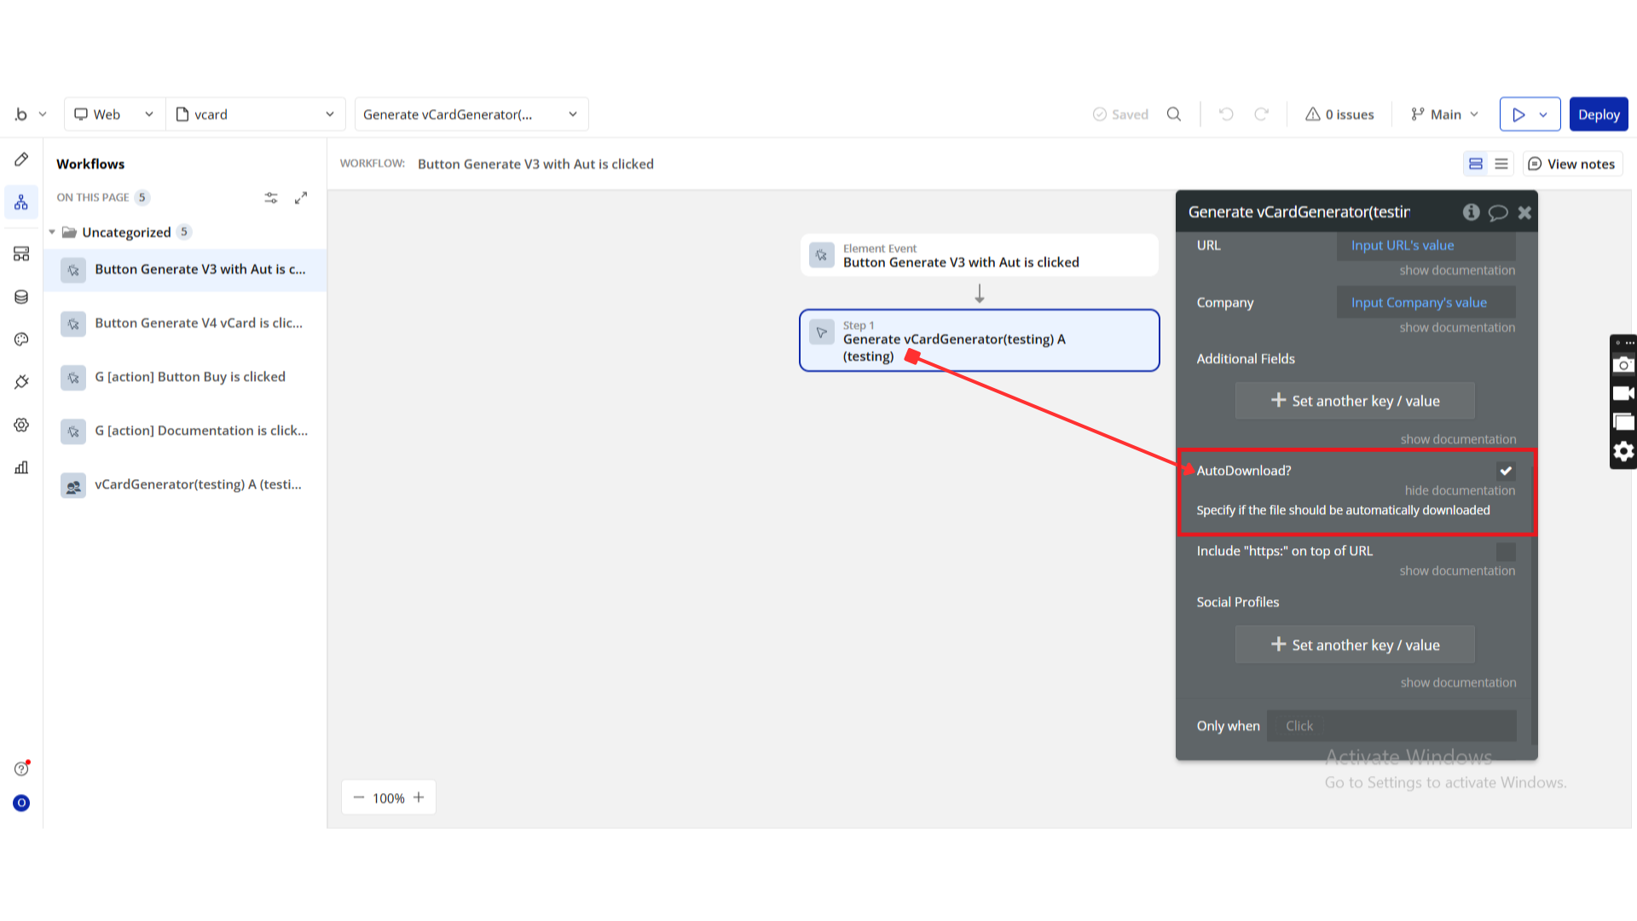1637x921 pixels.
Task: Uncheck the AutoDownload? checkbox
Action: (x=1506, y=471)
